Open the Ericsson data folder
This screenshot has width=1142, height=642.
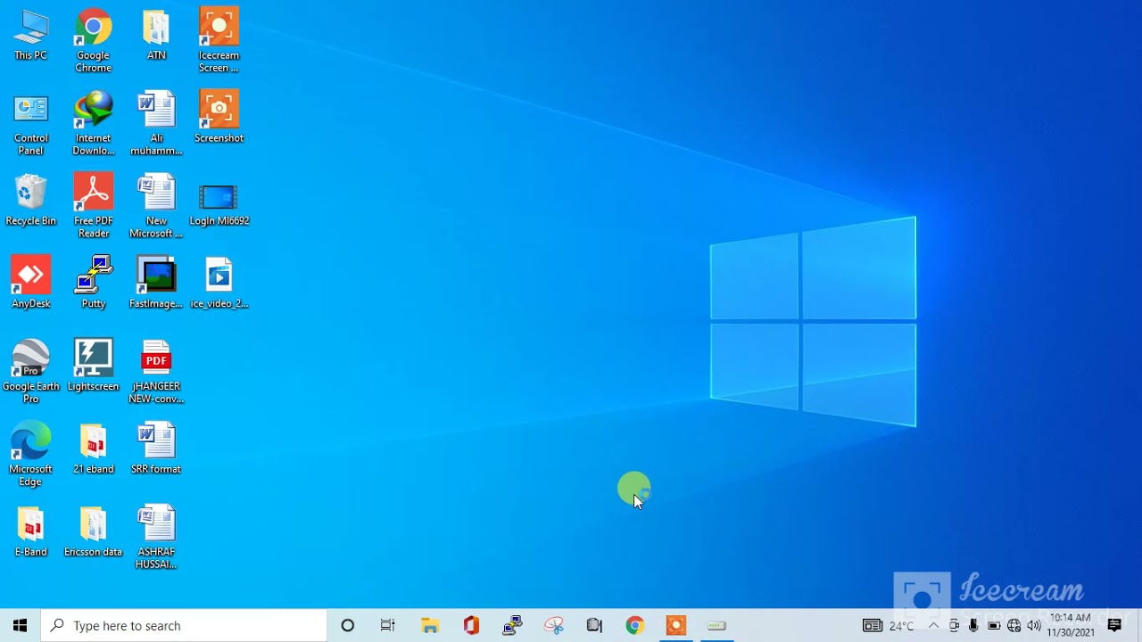93,532
